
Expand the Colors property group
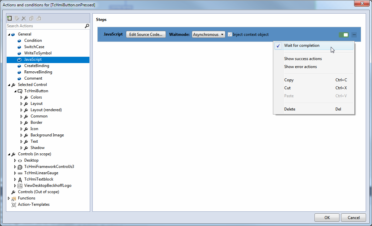[x=21, y=97]
